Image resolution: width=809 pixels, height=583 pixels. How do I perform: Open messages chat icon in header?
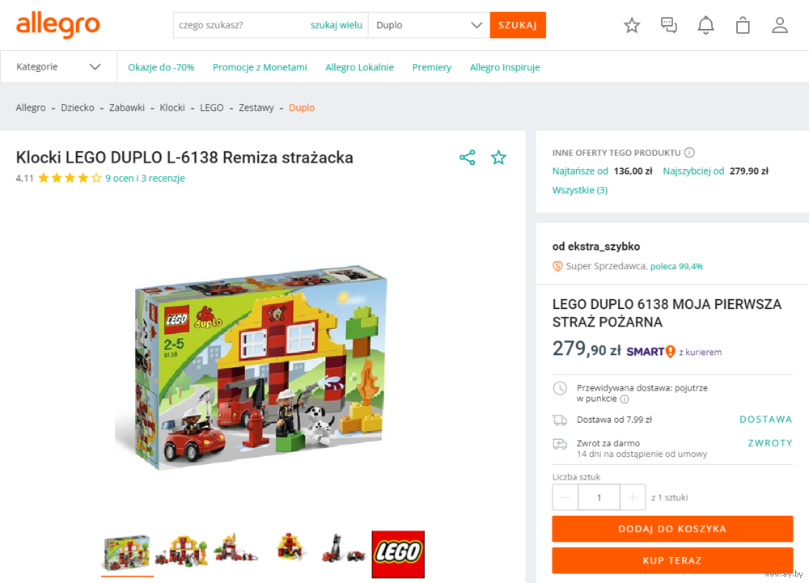coord(669,25)
